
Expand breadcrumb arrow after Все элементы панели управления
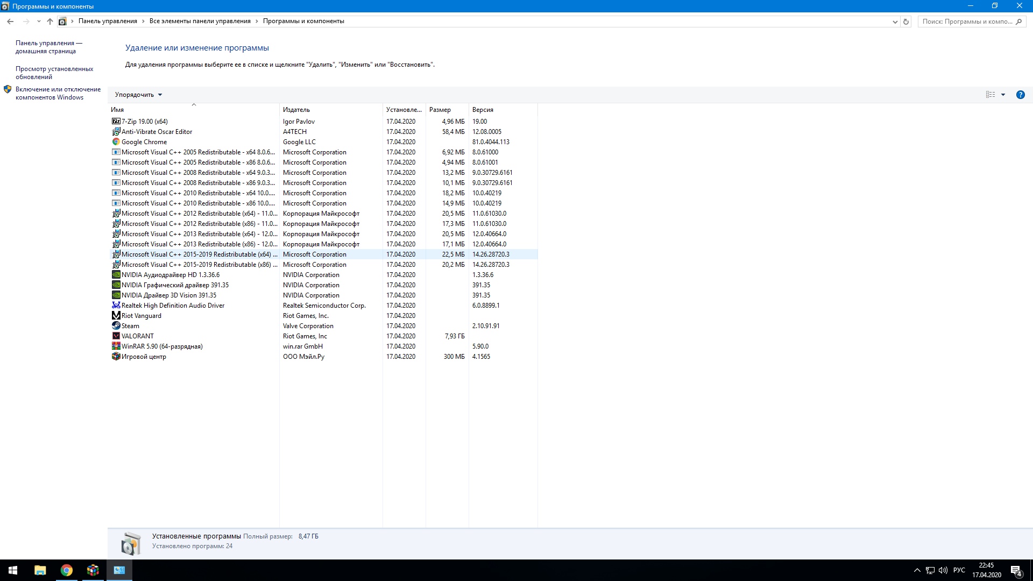257,22
